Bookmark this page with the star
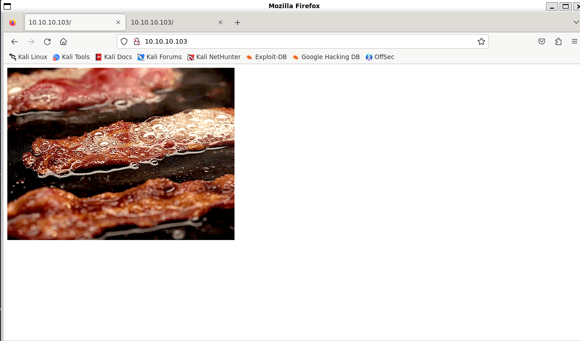Viewport: 580px width, 341px height. (481, 41)
